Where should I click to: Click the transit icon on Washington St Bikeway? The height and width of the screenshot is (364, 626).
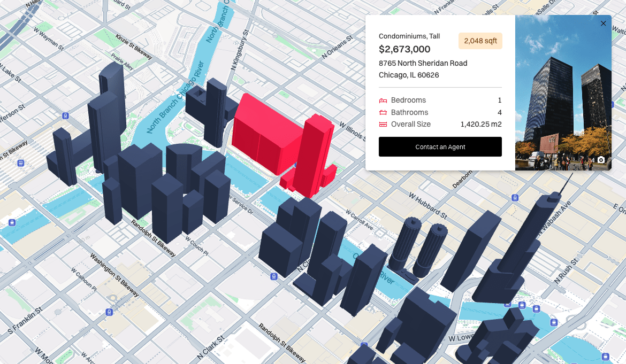pos(109,312)
